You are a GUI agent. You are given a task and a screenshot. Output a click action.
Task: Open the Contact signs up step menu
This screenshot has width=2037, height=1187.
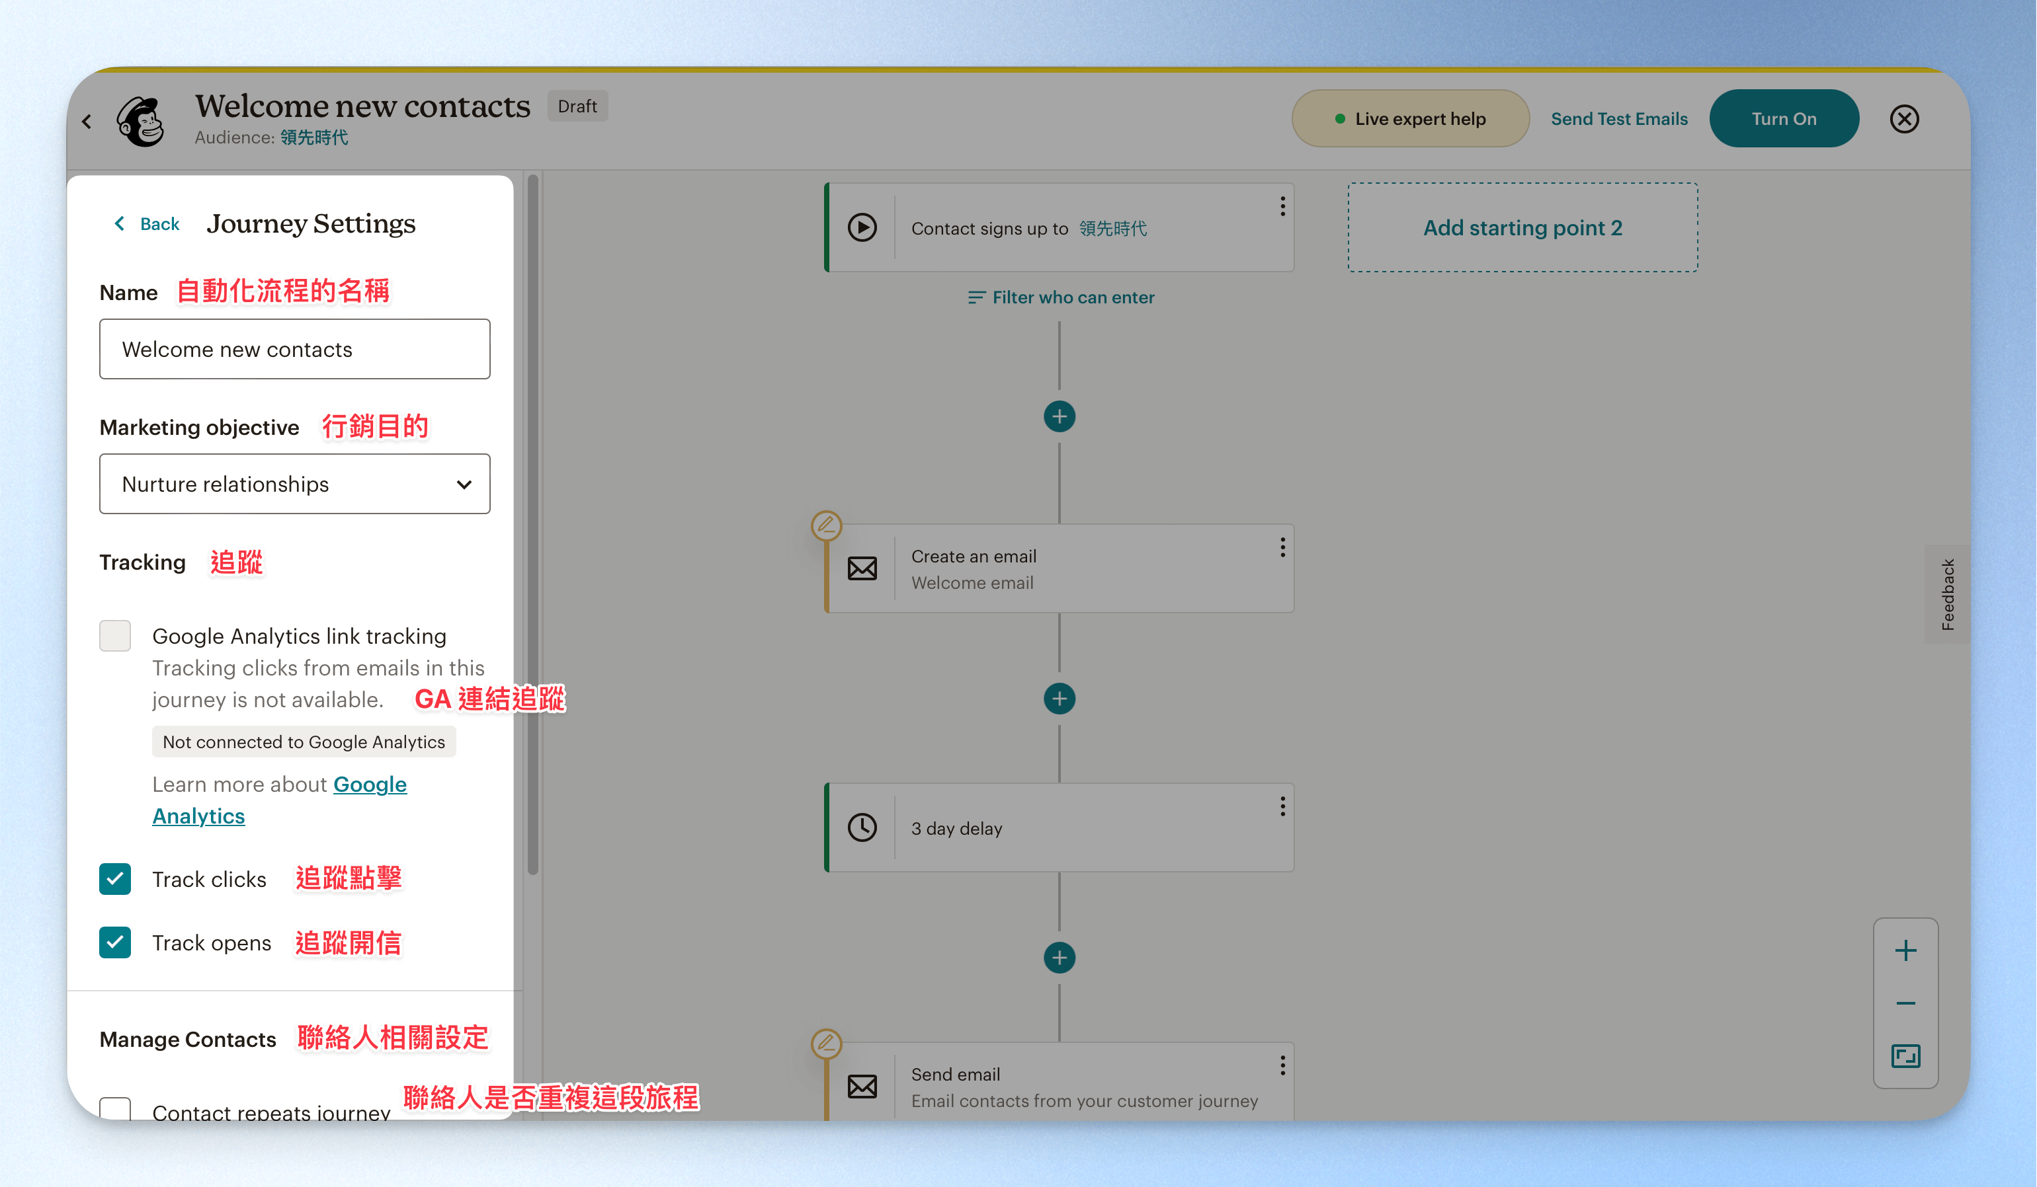click(x=1282, y=207)
